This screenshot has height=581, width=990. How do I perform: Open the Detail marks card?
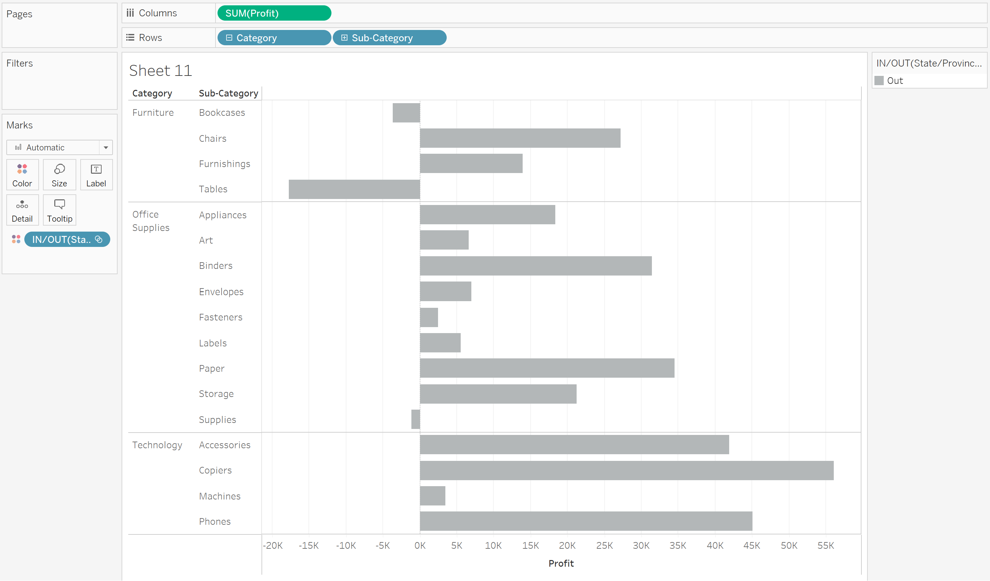(22, 210)
